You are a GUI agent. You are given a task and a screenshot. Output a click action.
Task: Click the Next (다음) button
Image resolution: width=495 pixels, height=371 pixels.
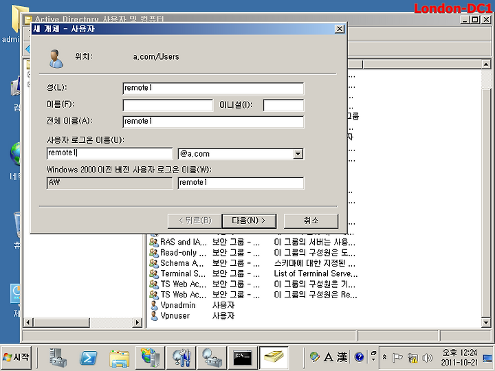249,221
